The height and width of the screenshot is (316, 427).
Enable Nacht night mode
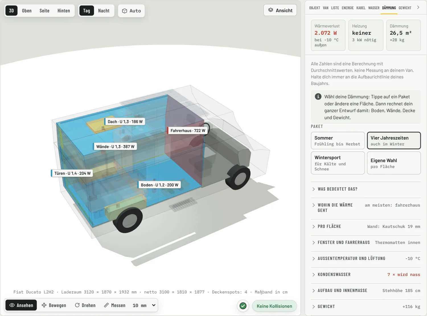(104, 11)
